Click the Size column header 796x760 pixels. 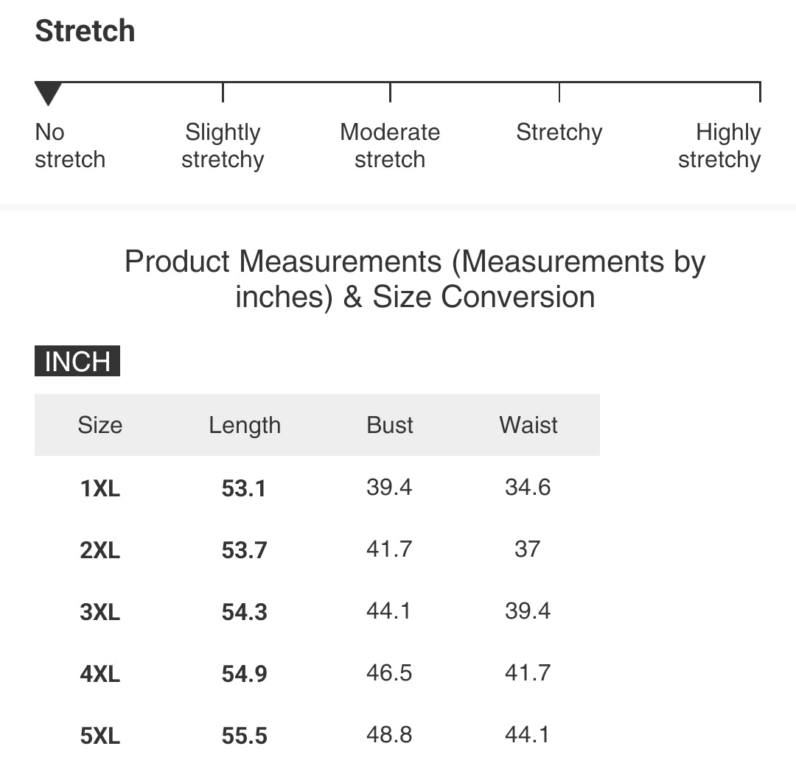click(x=100, y=425)
